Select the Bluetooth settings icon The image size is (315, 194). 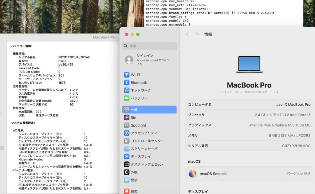126,82
